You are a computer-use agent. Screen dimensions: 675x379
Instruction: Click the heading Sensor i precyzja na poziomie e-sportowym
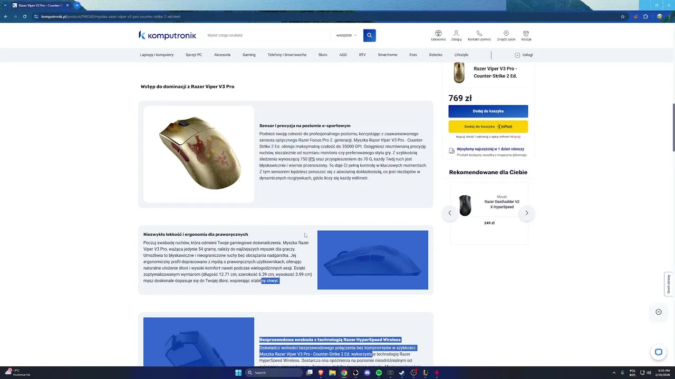click(305, 126)
